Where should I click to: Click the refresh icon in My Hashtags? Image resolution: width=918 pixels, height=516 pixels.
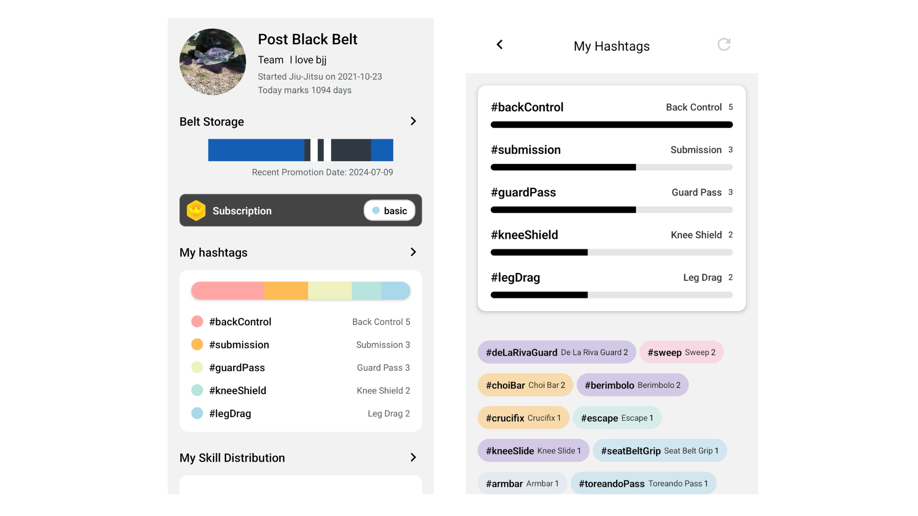tap(724, 45)
